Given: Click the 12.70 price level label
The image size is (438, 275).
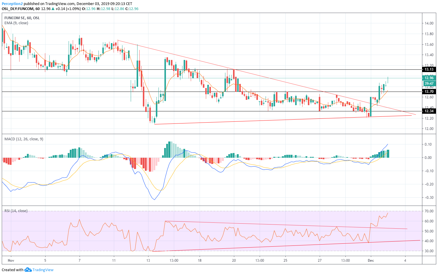Looking at the screenshot, I should 429,92.
